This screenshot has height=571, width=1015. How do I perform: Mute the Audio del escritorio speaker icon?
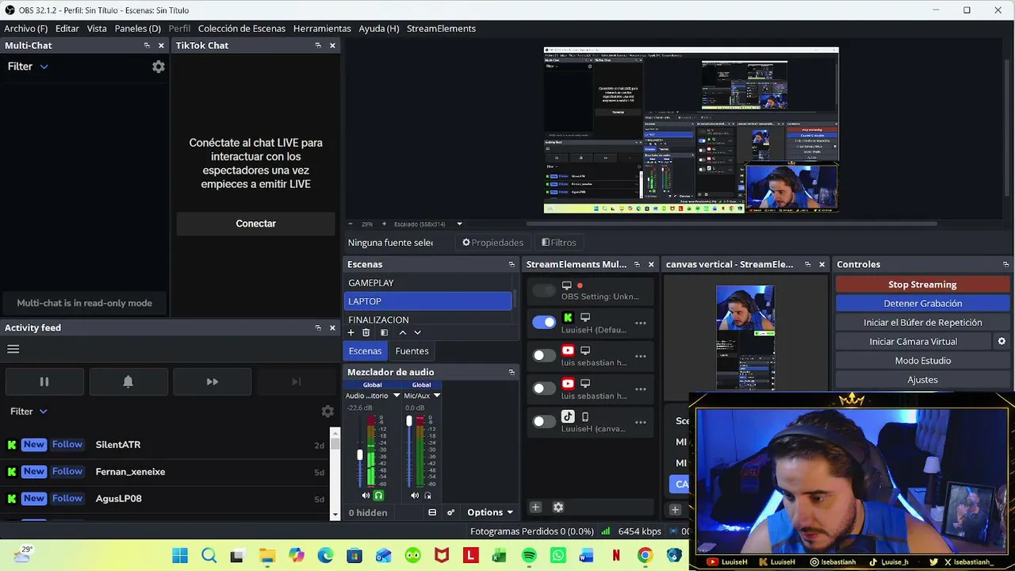366,496
